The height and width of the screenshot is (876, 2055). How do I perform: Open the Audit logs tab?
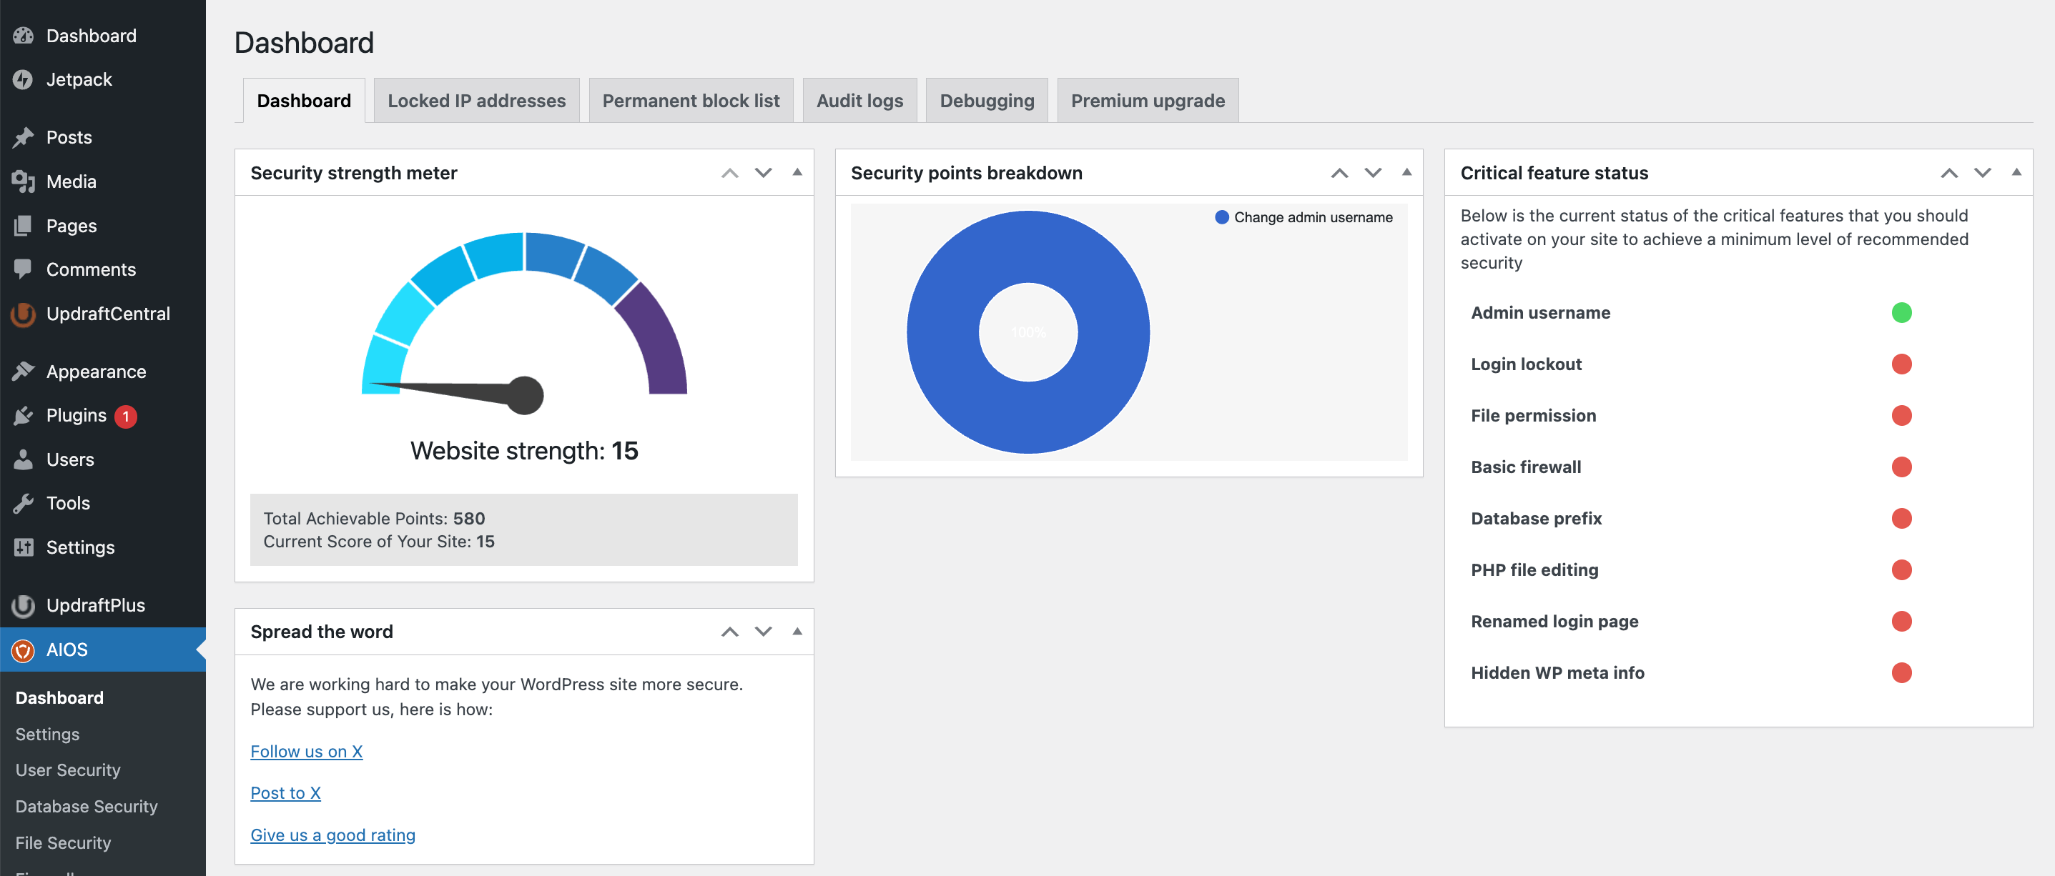[859, 101]
